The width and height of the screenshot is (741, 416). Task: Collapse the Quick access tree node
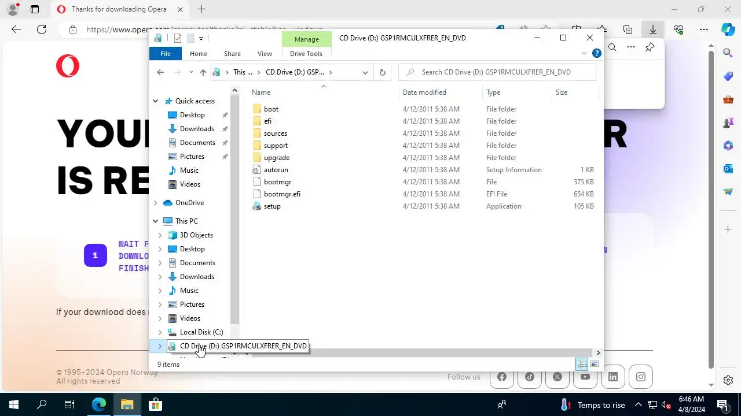click(155, 101)
